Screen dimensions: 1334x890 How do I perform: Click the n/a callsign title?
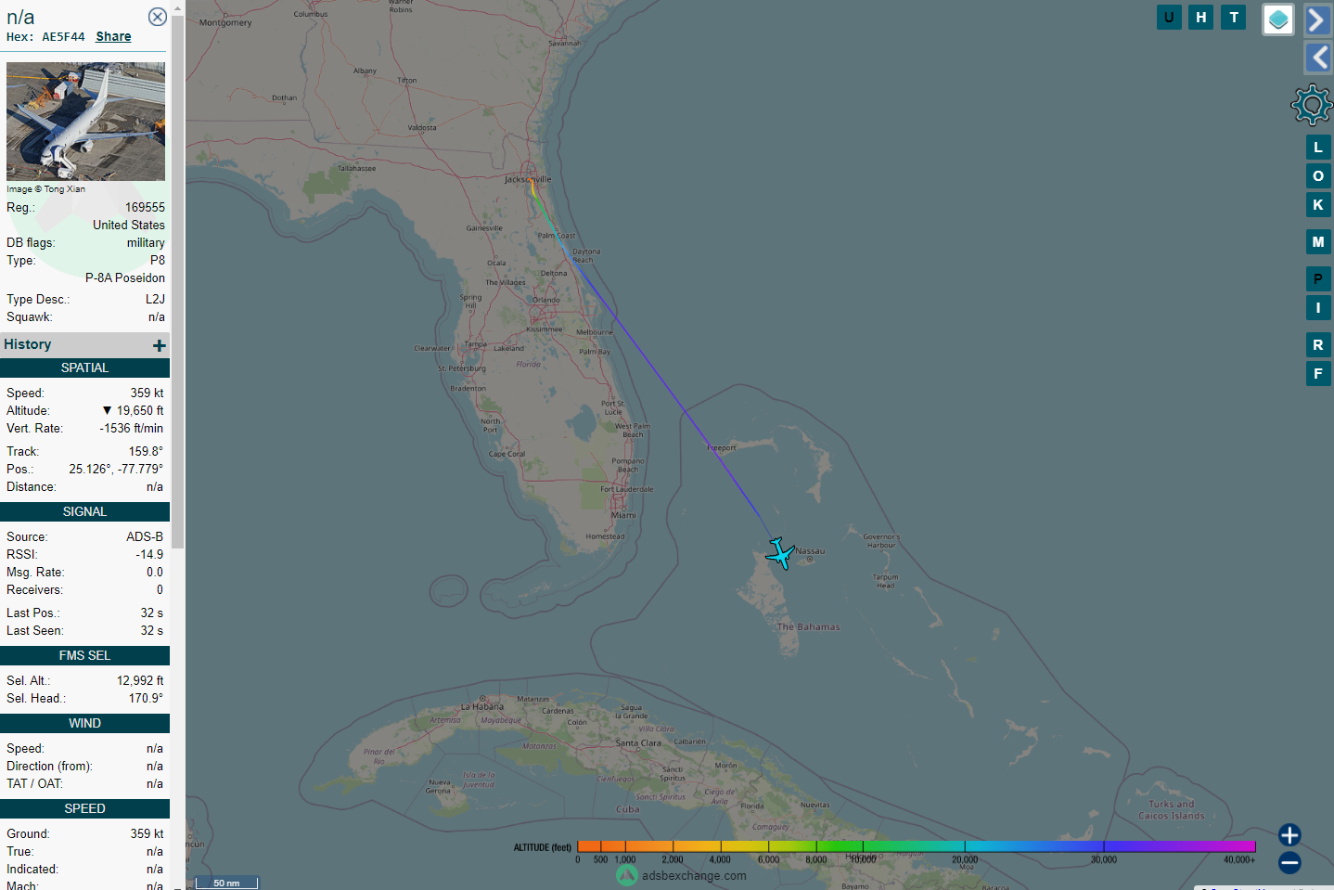pyautogui.click(x=20, y=17)
